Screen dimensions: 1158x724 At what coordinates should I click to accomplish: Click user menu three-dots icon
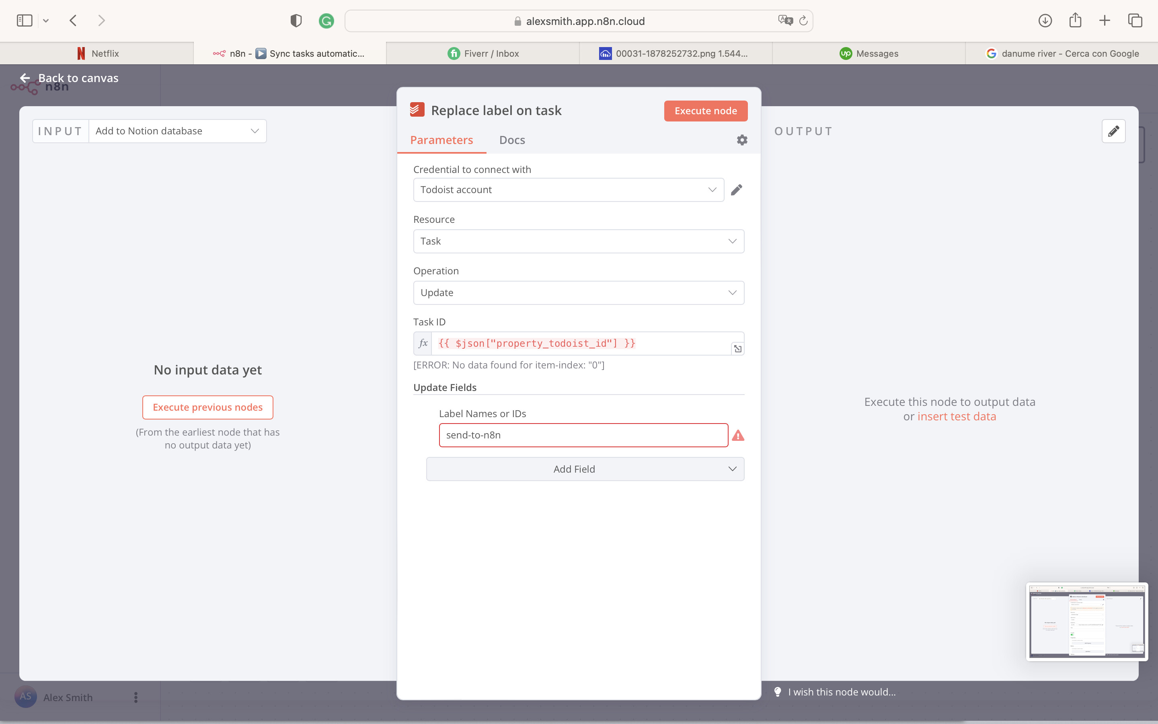[x=136, y=697]
